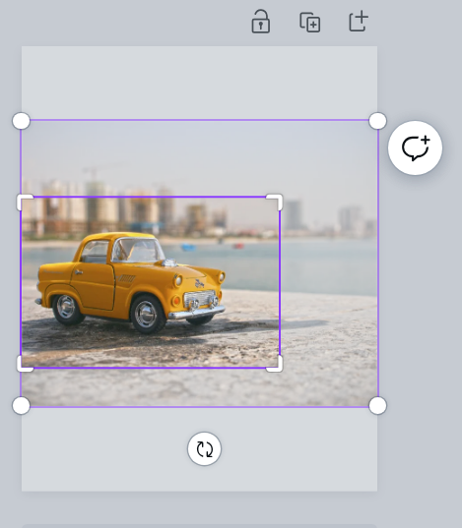Click the top-left round resize handle
Screen dimensions: 462x528
[22, 121]
